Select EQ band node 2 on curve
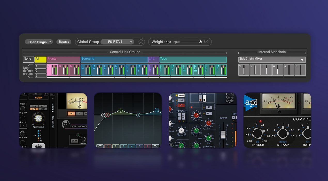This screenshot has height=181, width=328. (120, 111)
